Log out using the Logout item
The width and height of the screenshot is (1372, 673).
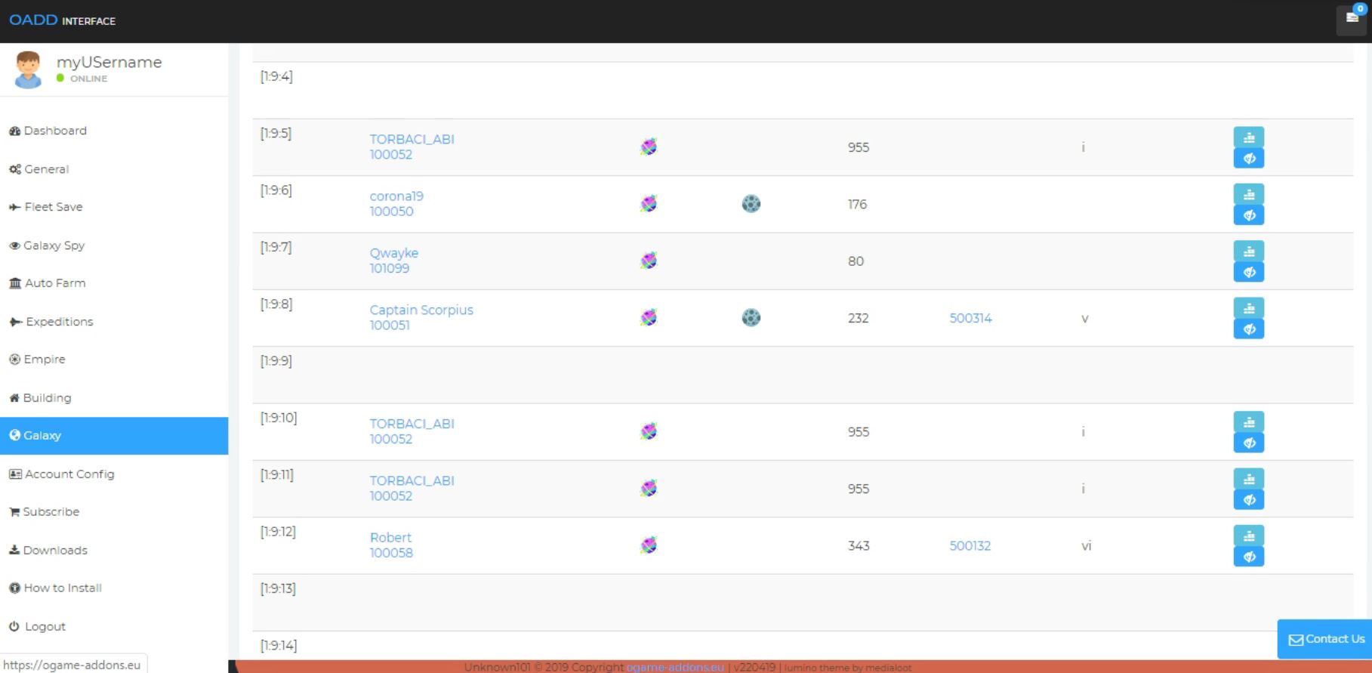point(45,627)
